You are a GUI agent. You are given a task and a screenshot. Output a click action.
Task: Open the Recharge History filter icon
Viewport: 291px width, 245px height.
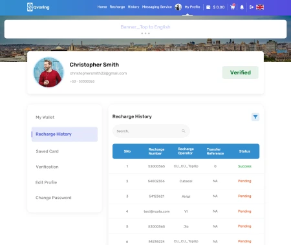[x=255, y=117]
